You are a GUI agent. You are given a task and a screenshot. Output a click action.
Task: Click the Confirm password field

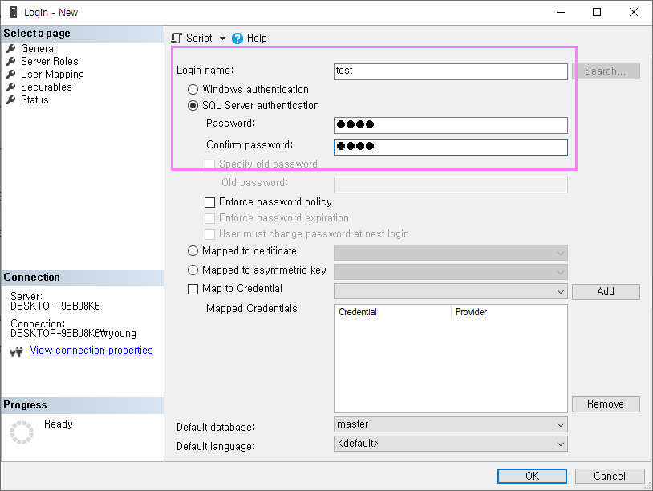point(451,147)
